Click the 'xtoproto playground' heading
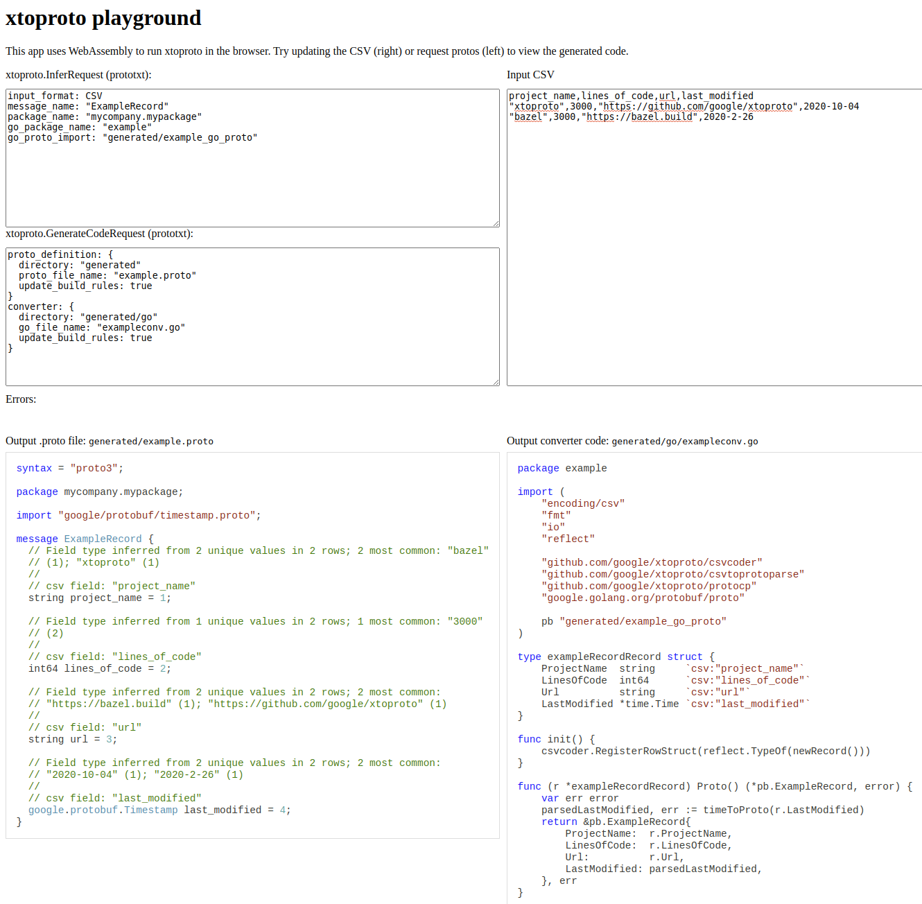Screen dimensions: 922x904 click(103, 18)
